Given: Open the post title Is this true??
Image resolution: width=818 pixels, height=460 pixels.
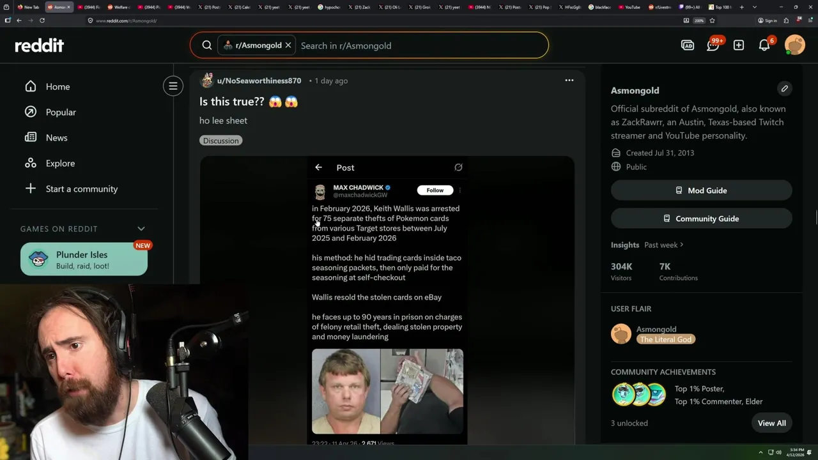Looking at the screenshot, I should point(249,102).
